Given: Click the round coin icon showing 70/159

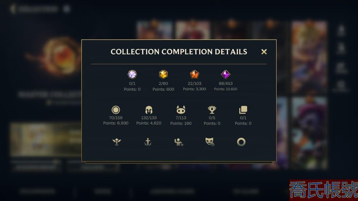Looking at the screenshot, I should (x=116, y=110).
